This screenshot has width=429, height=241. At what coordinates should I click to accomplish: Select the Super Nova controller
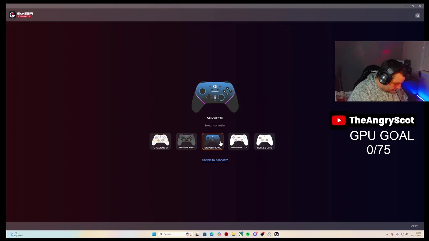pyautogui.click(x=212, y=142)
